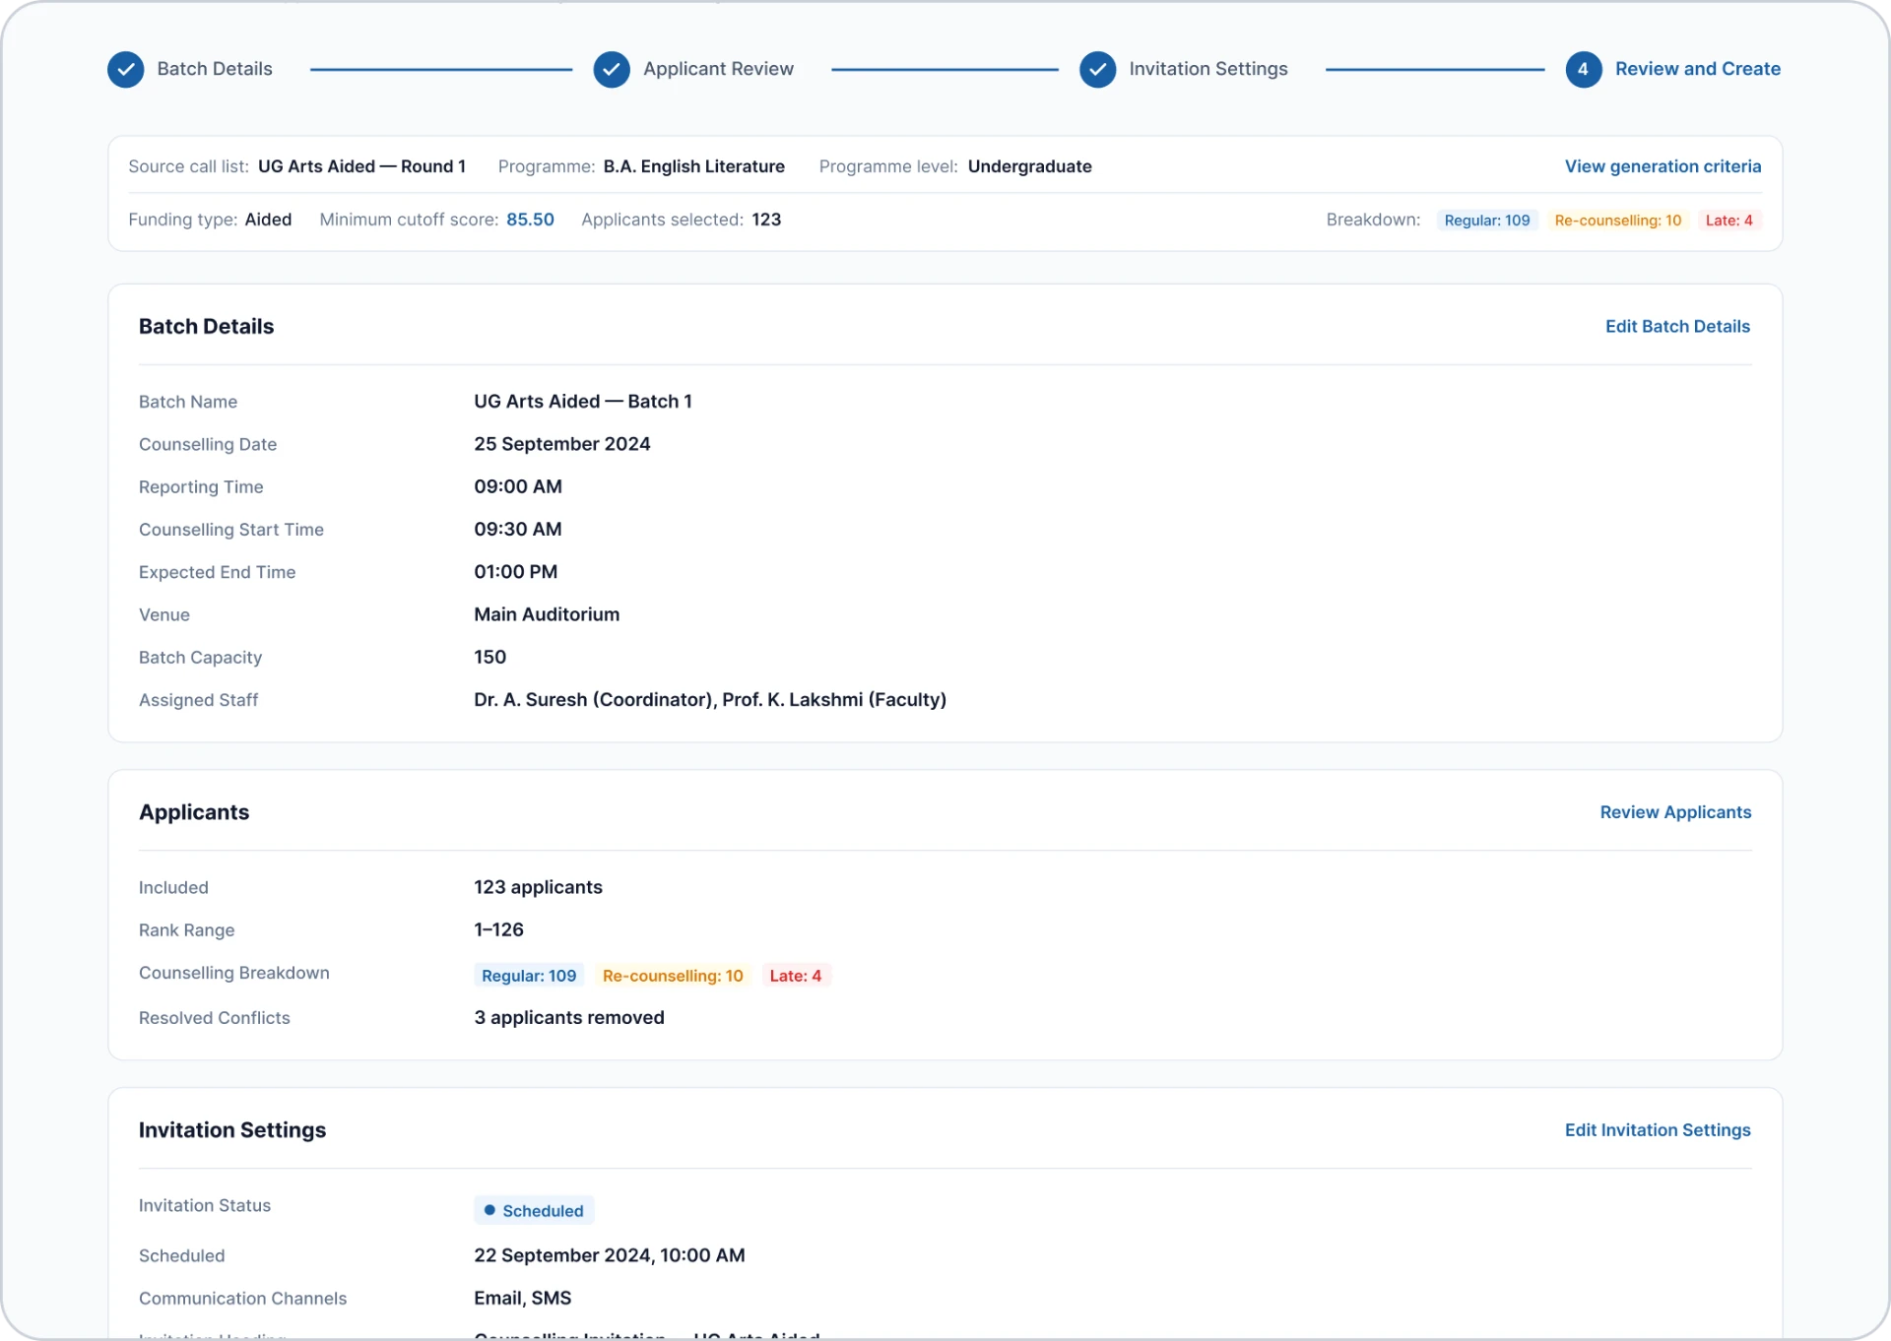
Task: Click '3 applicants removed' text
Action: point(569,1018)
